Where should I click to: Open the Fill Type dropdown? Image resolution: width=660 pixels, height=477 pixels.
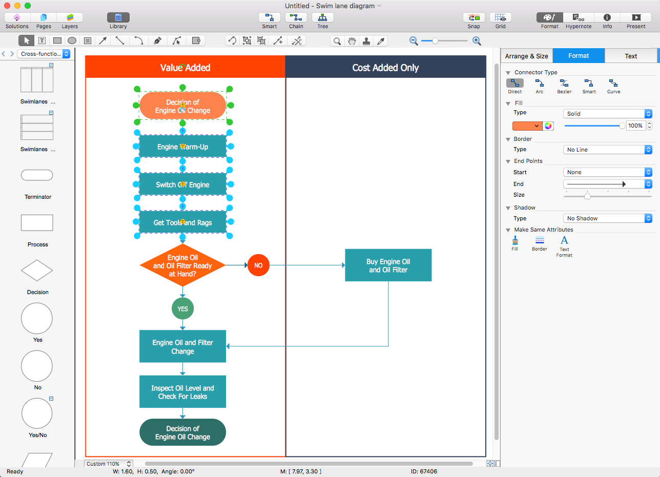tap(607, 114)
